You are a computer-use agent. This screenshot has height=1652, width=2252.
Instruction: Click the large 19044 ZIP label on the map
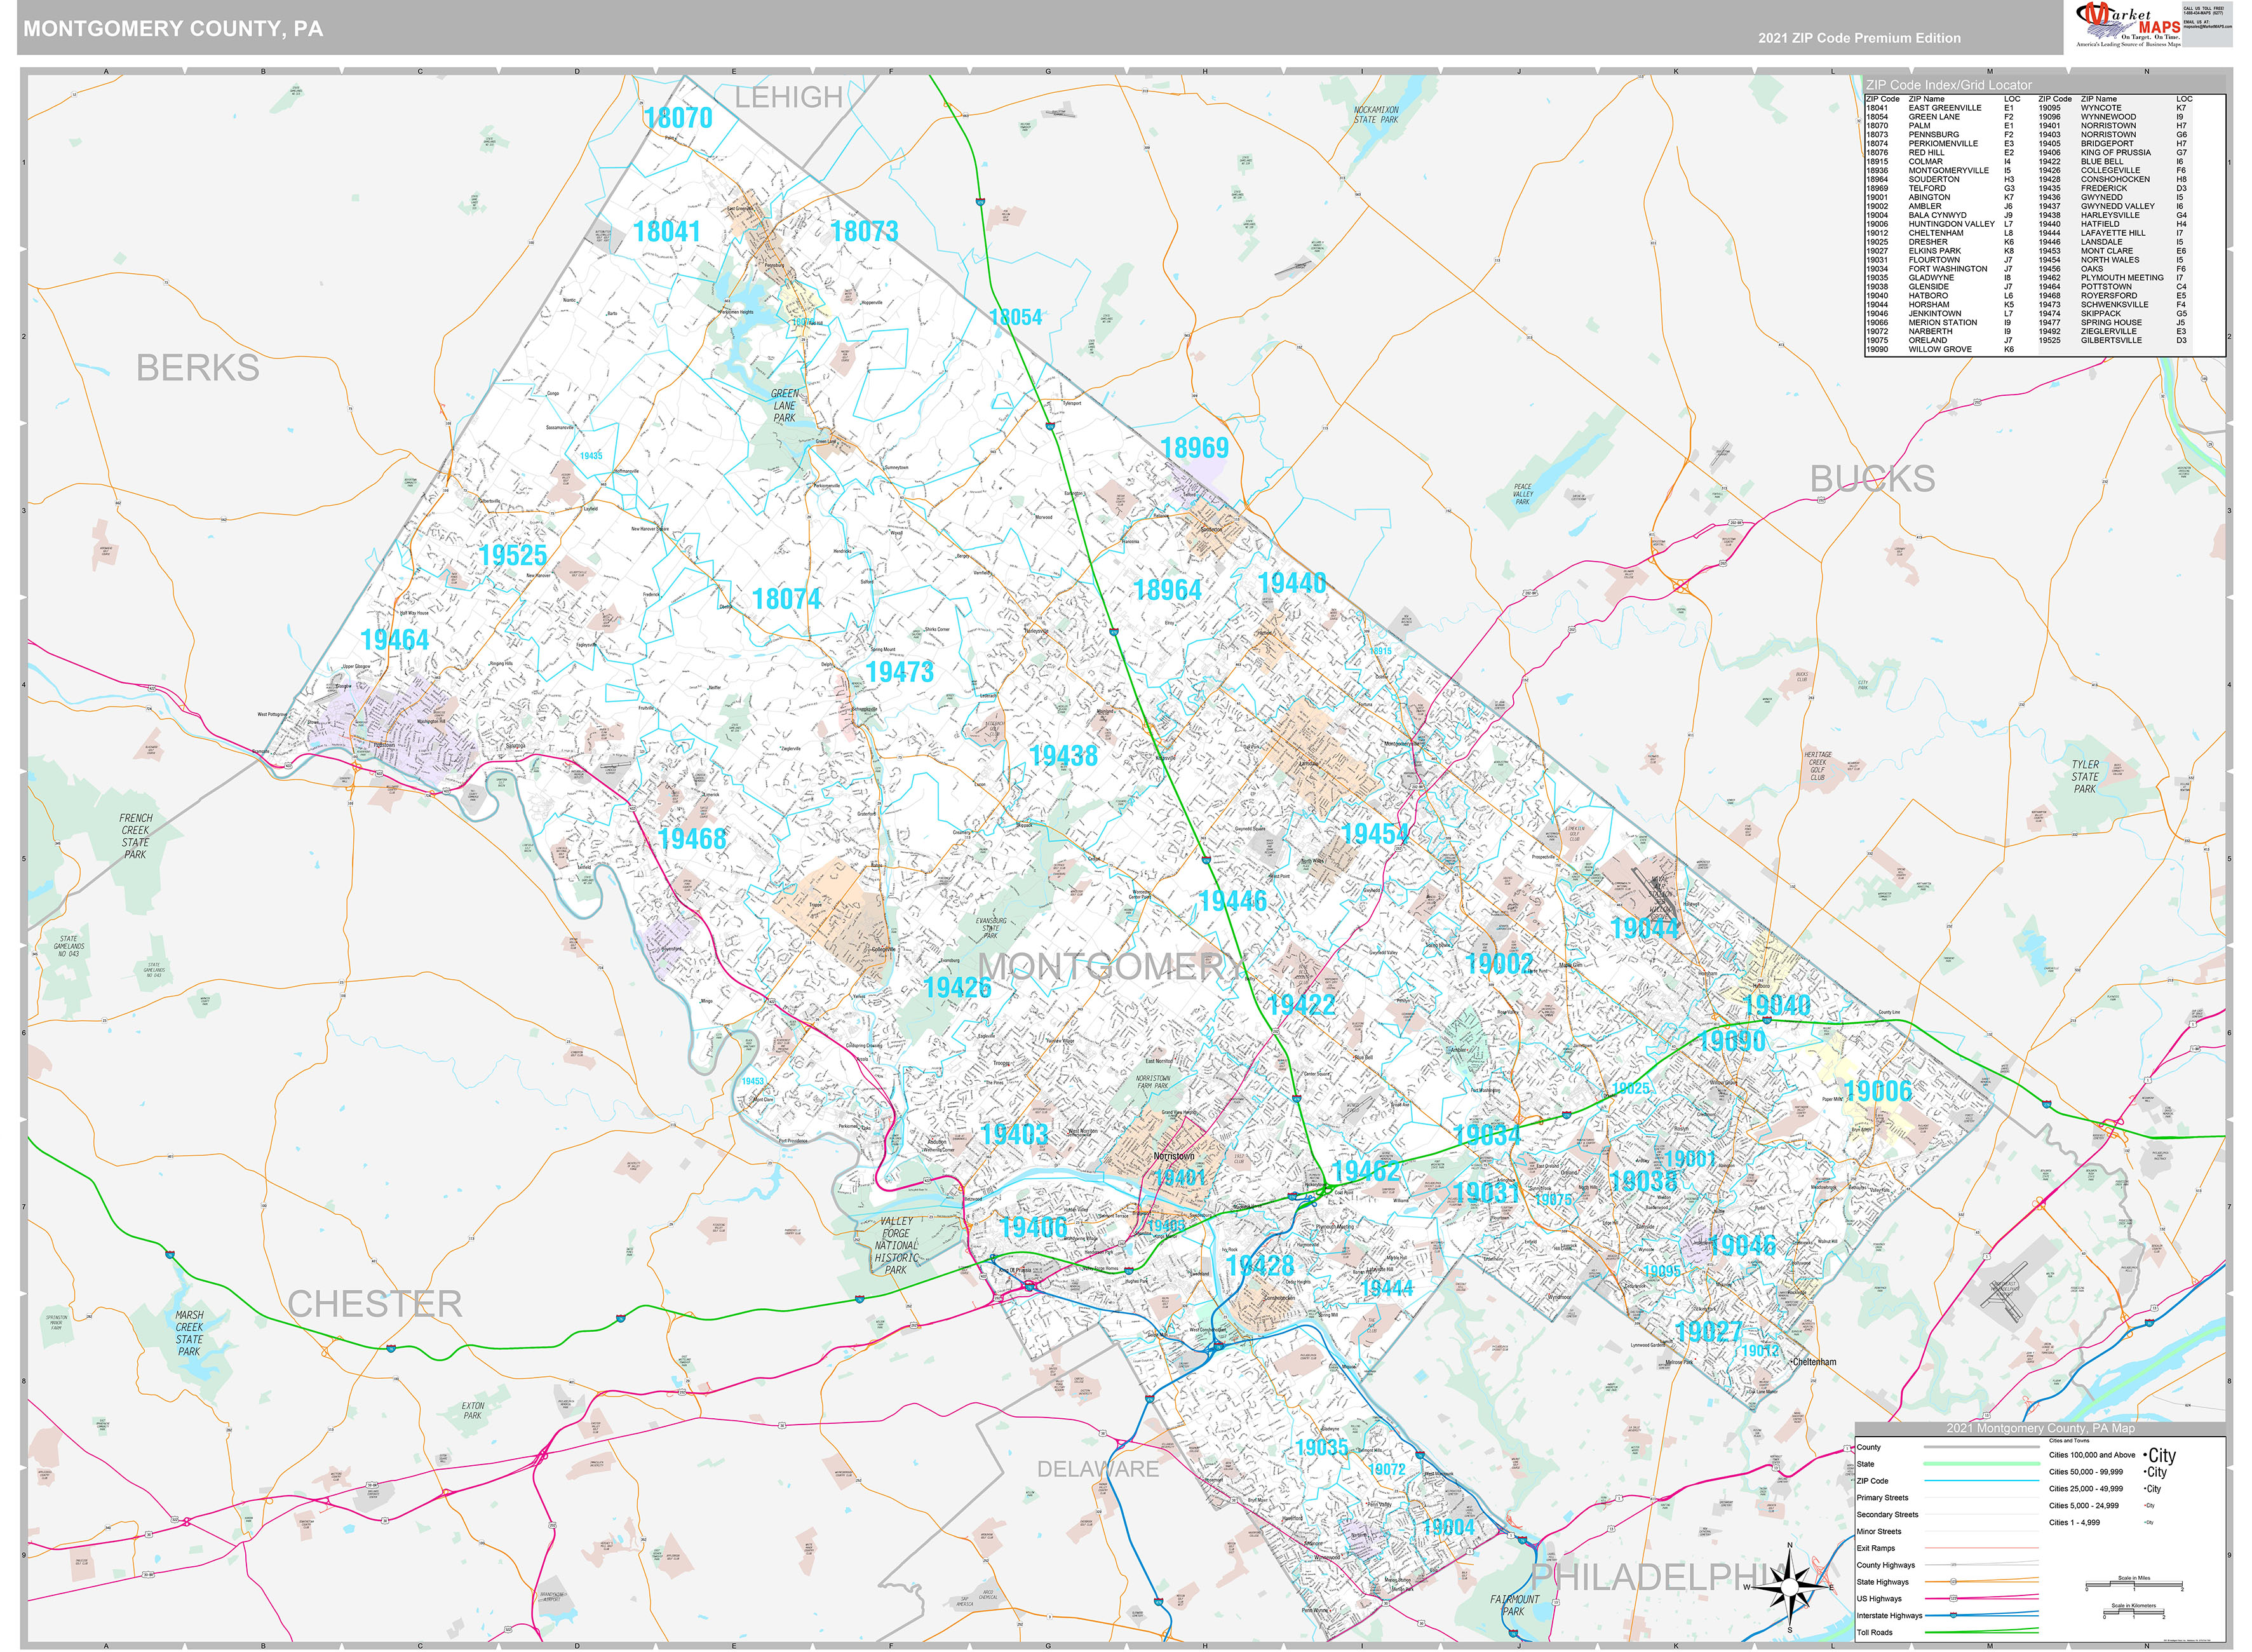[1645, 928]
